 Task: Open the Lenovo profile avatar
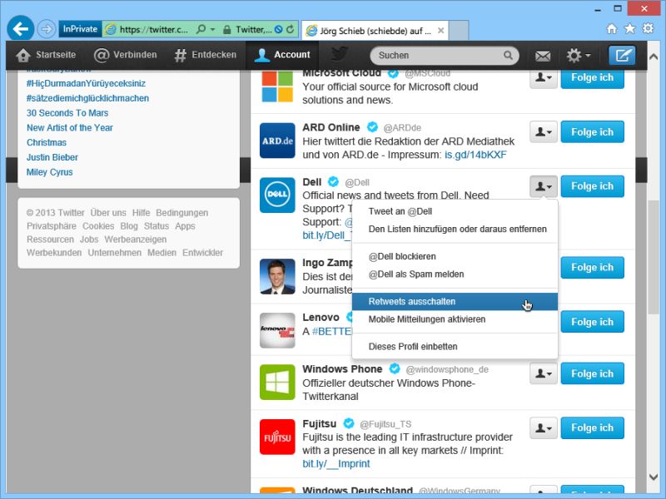click(277, 330)
